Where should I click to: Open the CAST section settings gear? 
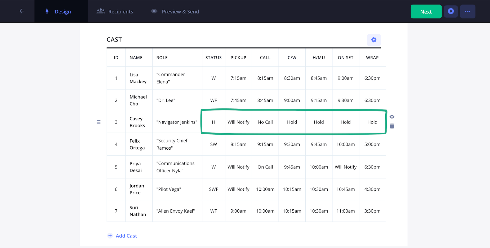[373, 40]
